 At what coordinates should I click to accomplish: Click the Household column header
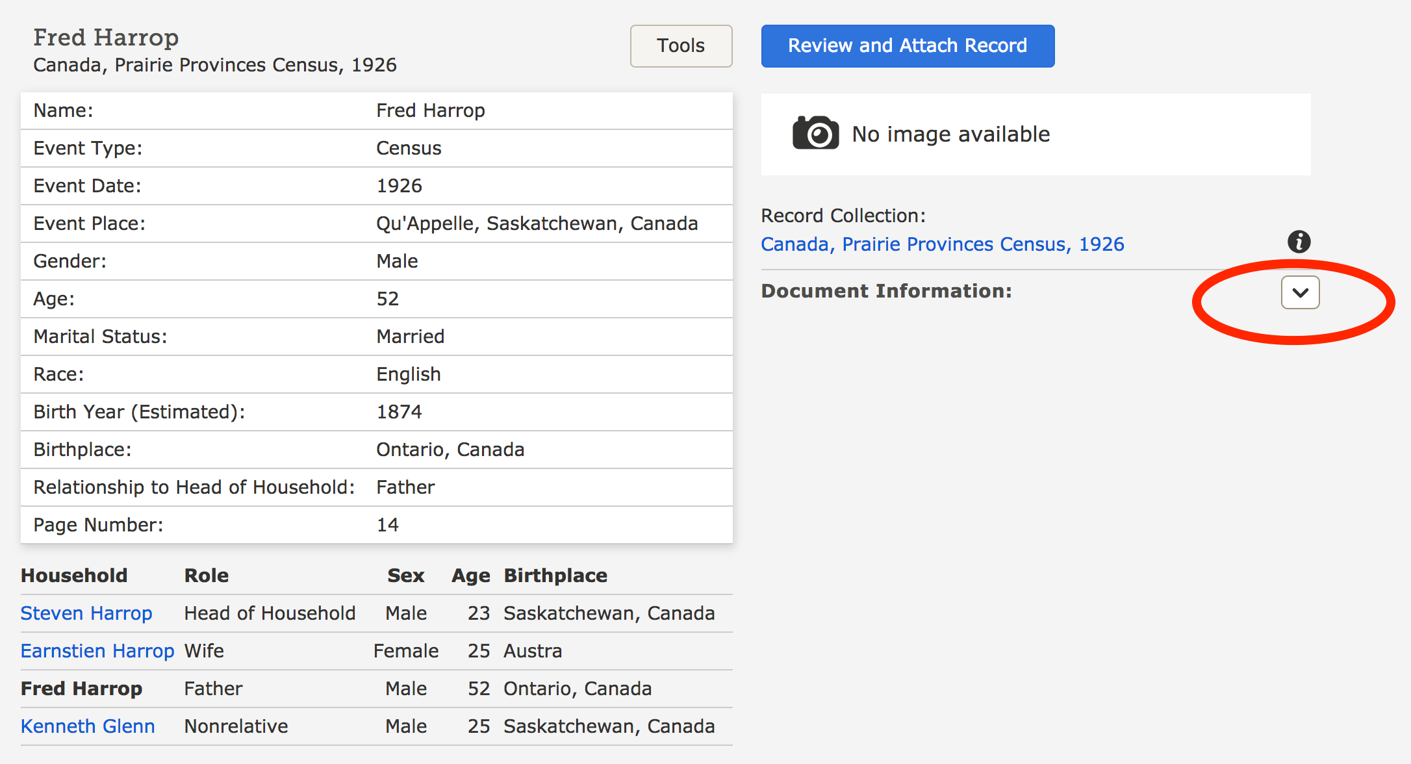coord(74,576)
